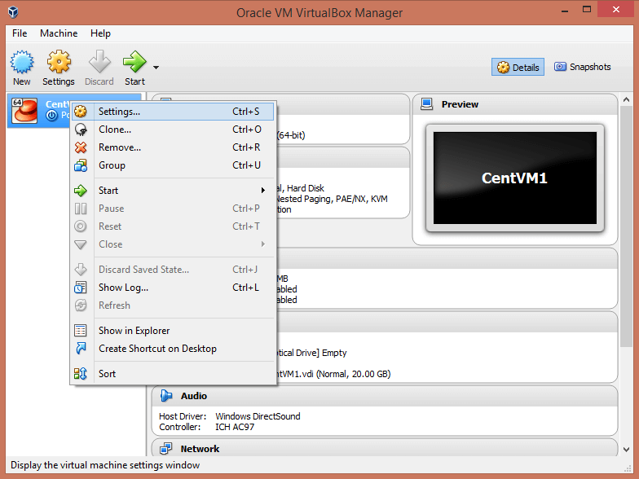Click the Network section title
Image resolution: width=639 pixels, height=479 pixels.
200,449
